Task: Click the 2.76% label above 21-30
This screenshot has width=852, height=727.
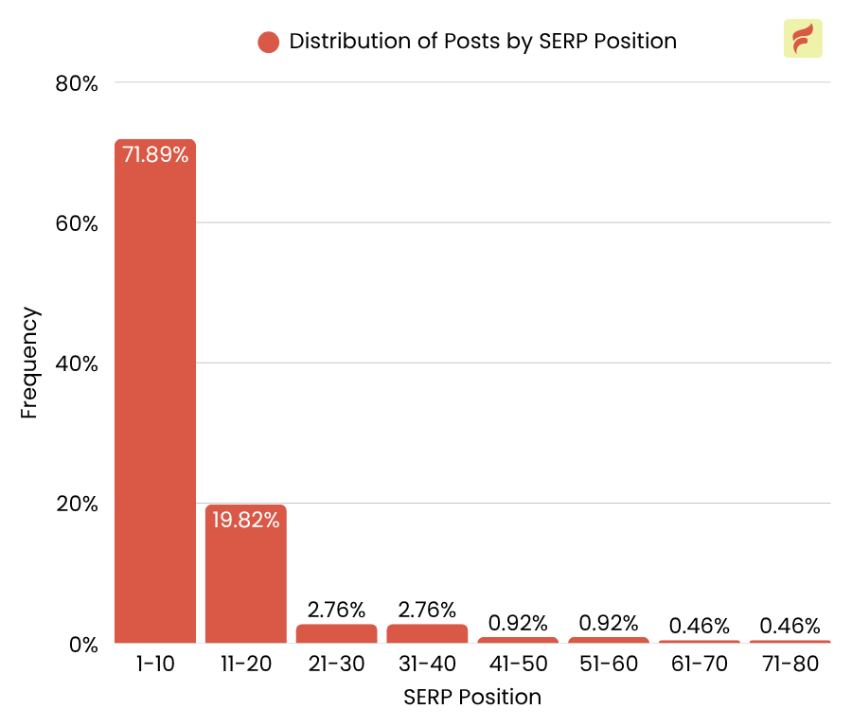Action: (x=337, y=610)
